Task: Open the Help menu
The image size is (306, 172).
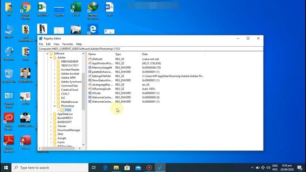Action: point(78,44)
